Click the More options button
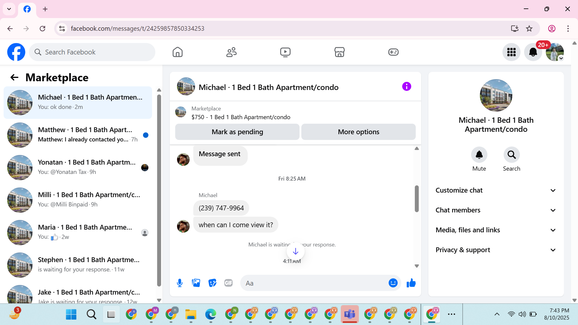This screenshot has height=325, width=578. pos(358,132)
